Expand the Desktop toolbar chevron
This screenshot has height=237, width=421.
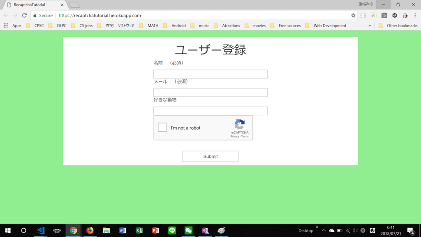(x=317, y=227)
